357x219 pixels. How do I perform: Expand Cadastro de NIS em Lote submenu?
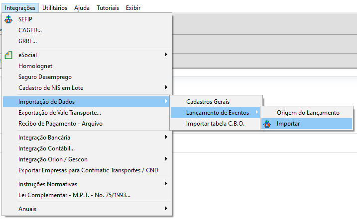[x=166, y=88]
